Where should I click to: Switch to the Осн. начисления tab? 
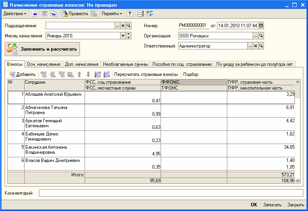tap(43, 64)
